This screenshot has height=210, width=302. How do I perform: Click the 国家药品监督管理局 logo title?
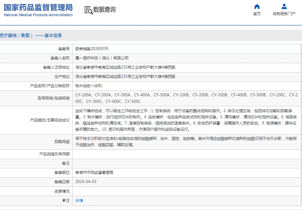point(38,7)
